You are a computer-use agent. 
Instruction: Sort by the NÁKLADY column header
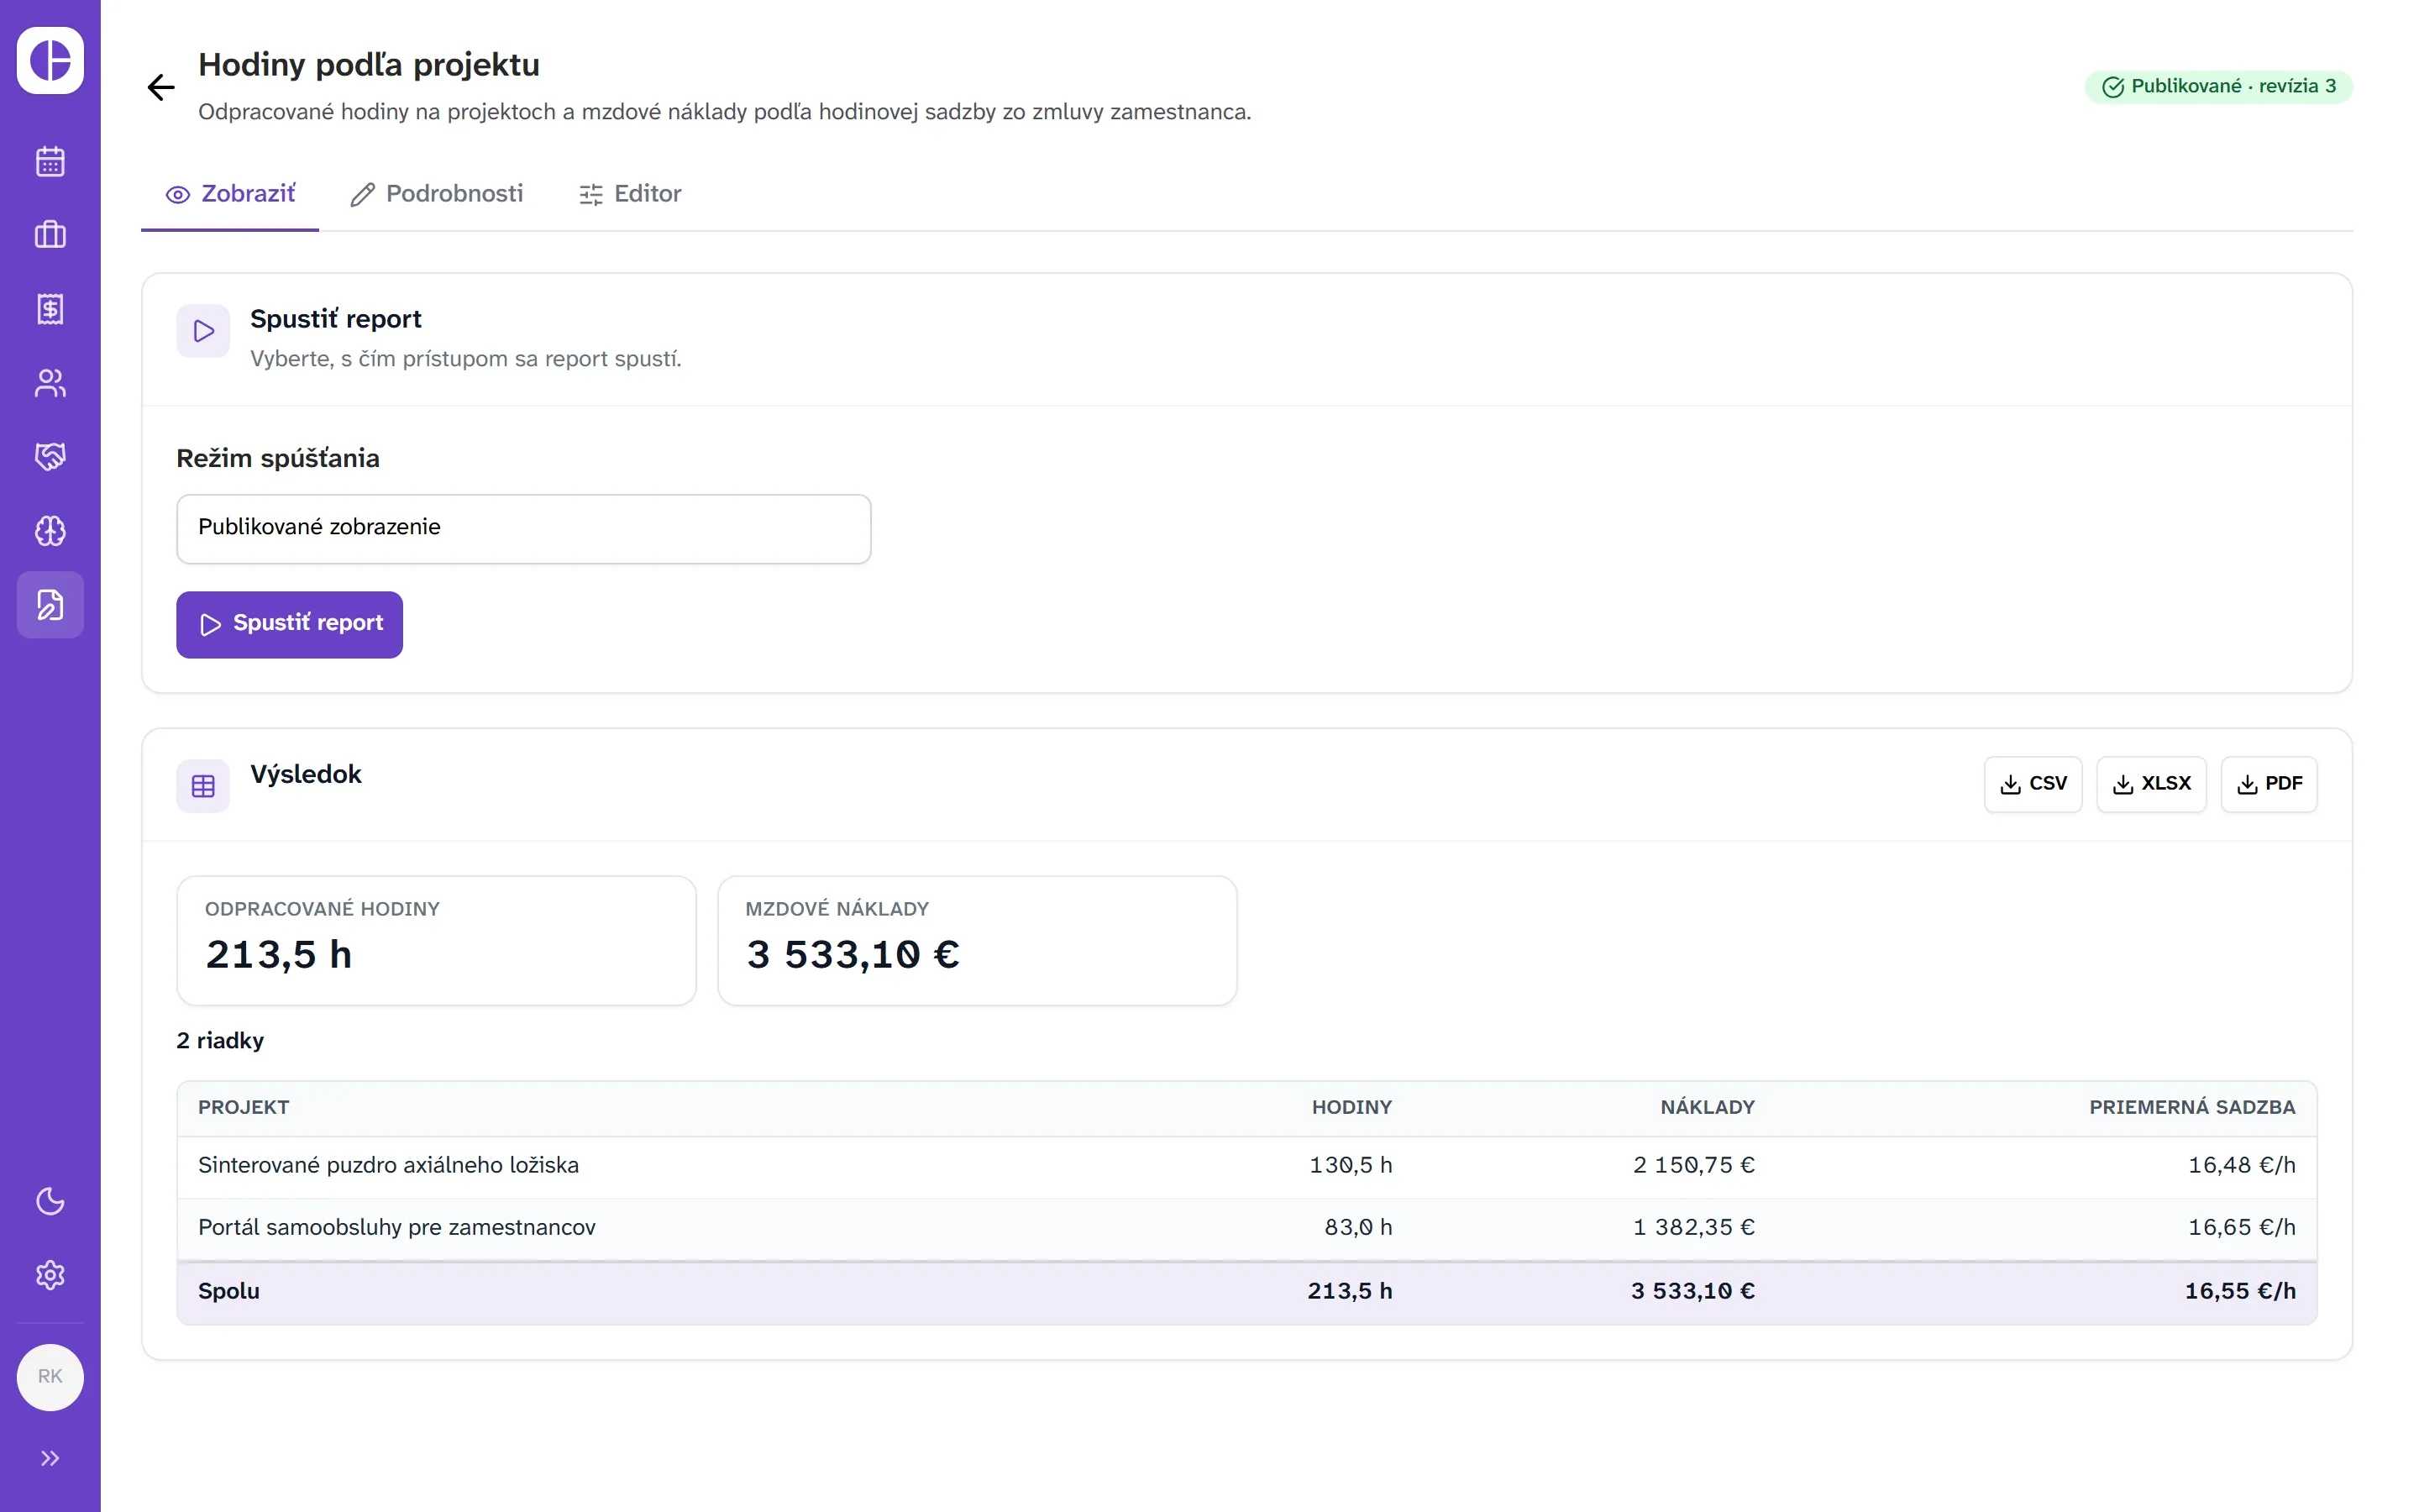[x=1708, y=1107]
